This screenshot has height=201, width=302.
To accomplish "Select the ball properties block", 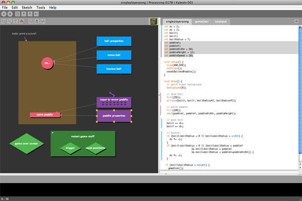I will point(114,41).
